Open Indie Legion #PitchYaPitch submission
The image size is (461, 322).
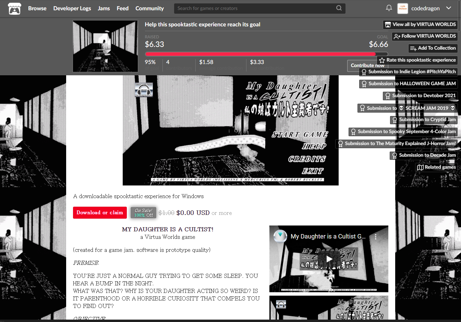pyautogui.click(x=408, y=72)
